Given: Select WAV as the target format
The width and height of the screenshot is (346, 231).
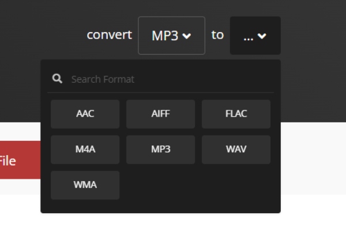Looking at the screenshot, I should coord(236,149).
